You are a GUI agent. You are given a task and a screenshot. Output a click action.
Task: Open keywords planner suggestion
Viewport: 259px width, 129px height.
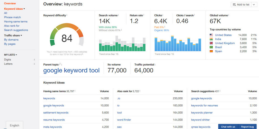point(202,113)
